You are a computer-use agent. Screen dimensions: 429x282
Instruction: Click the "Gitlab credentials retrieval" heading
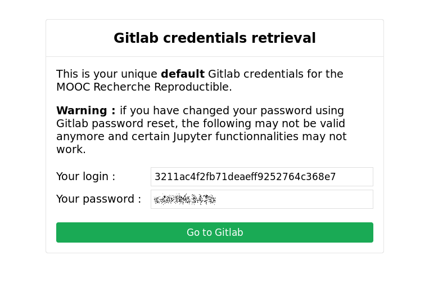(214, 38)
